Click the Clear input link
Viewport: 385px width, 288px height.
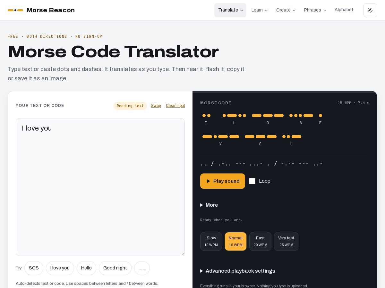tap(175, 106)
